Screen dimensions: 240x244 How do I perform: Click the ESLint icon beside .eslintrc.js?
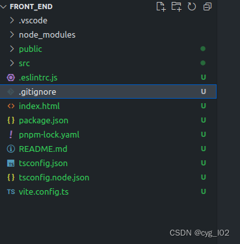11,77
